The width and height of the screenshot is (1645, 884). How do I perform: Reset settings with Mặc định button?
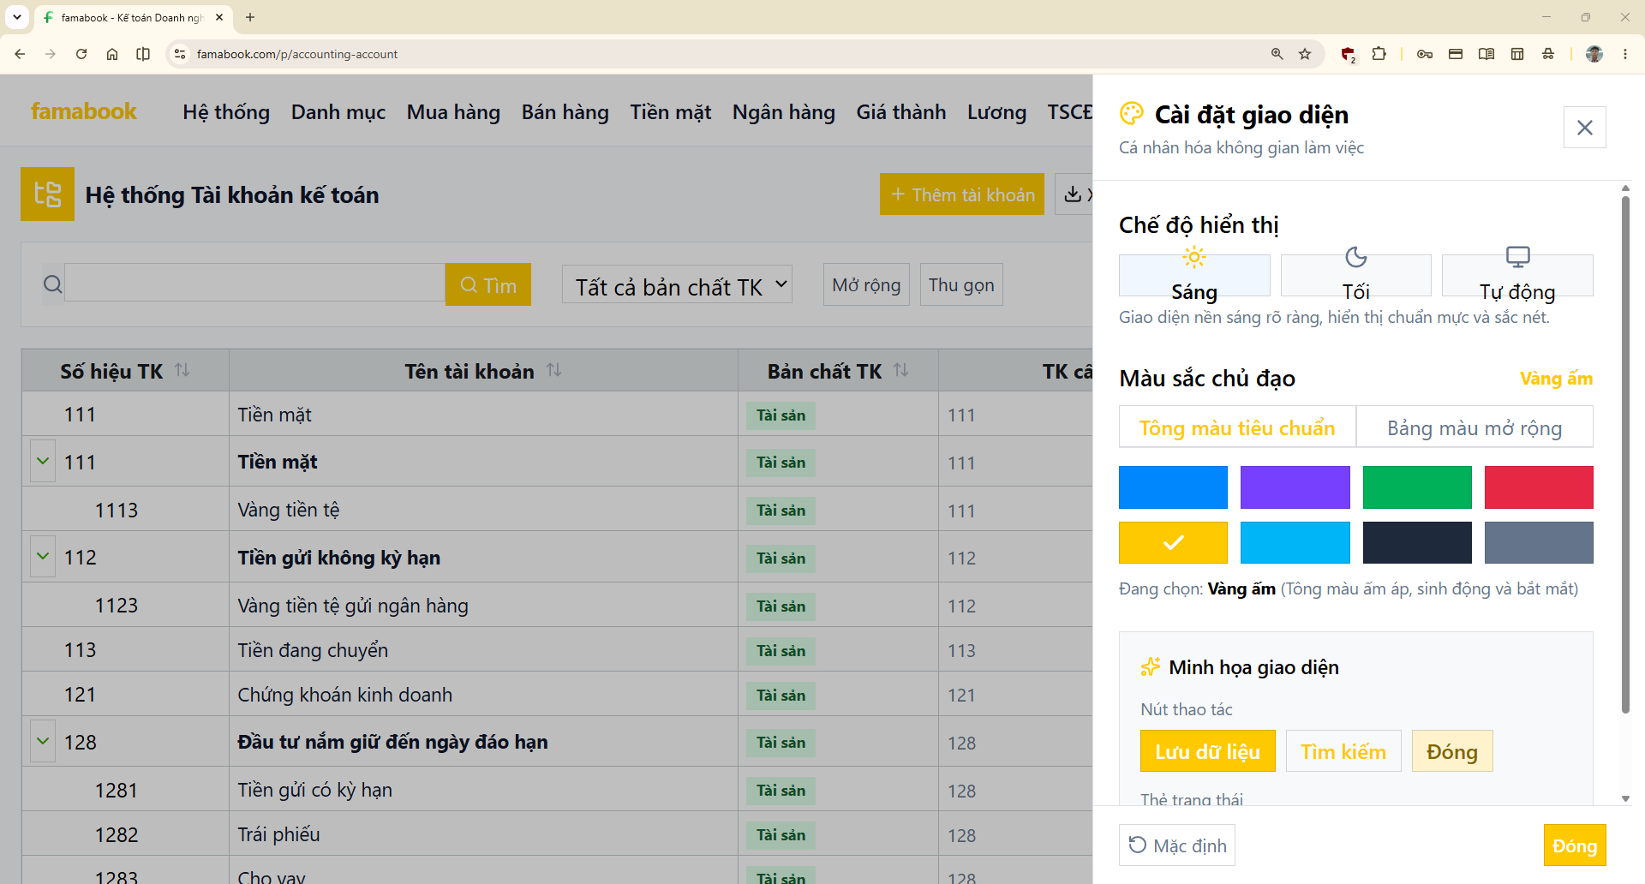click(x=1177, y=845)
